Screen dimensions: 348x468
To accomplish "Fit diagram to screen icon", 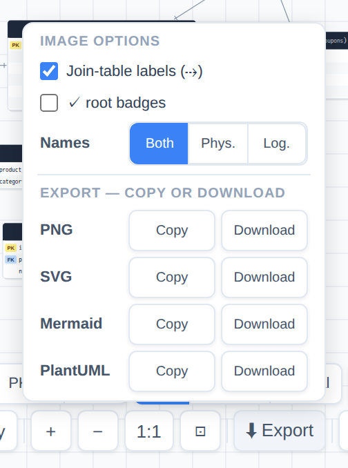I will 200,431.
